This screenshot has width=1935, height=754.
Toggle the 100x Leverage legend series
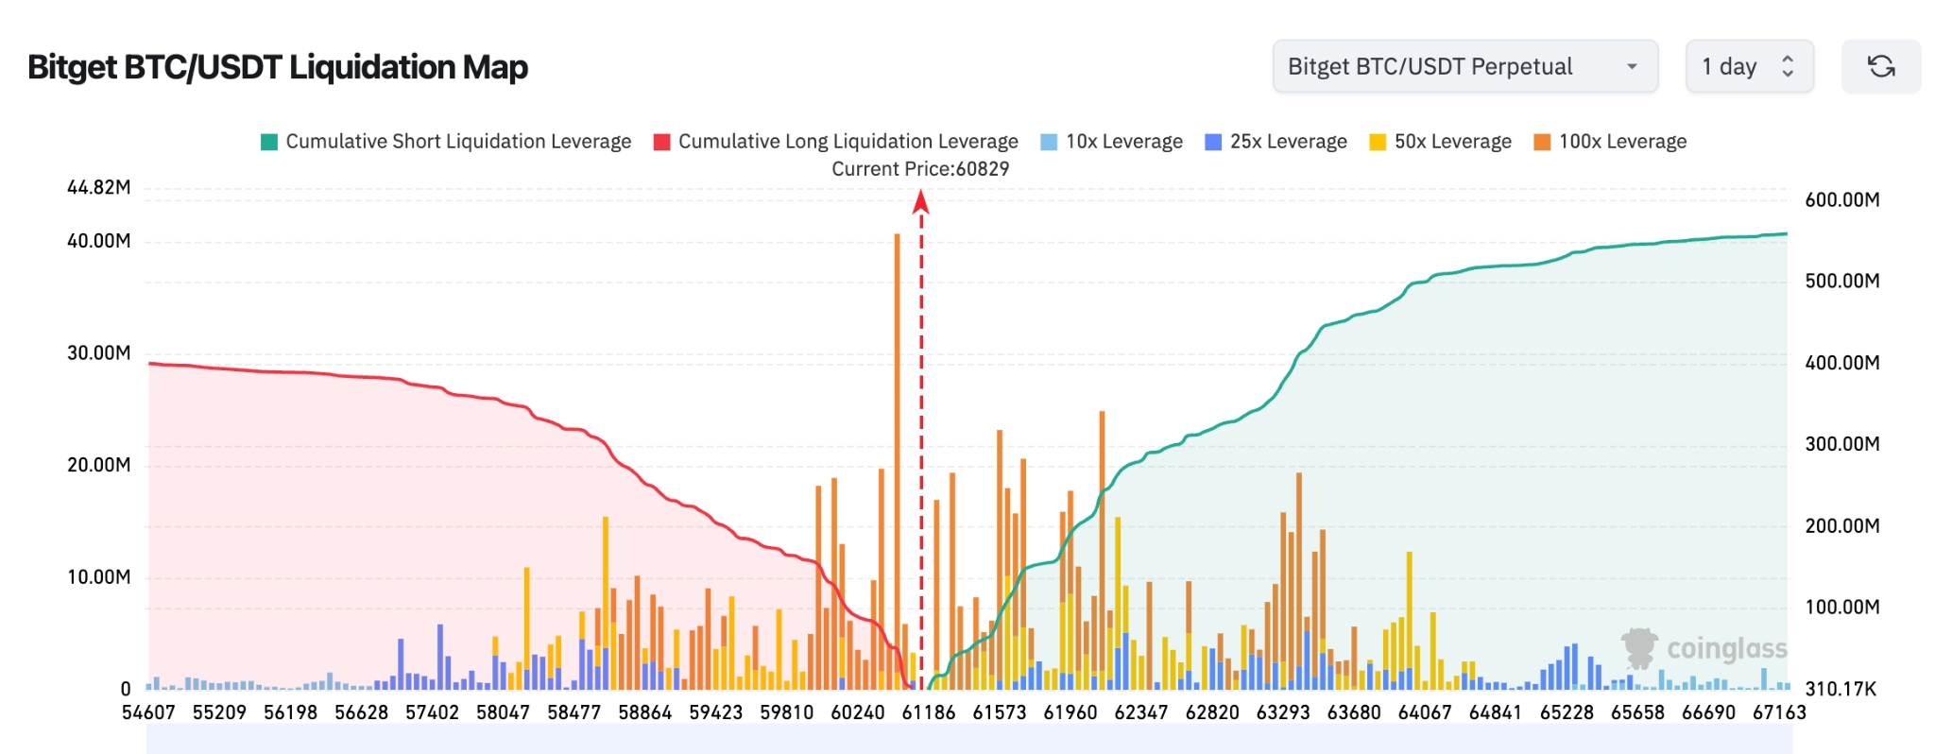[1610, 142]
